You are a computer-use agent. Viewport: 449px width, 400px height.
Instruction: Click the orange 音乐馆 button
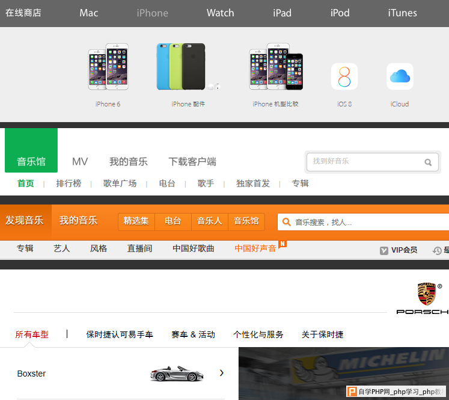pos(246,221)
